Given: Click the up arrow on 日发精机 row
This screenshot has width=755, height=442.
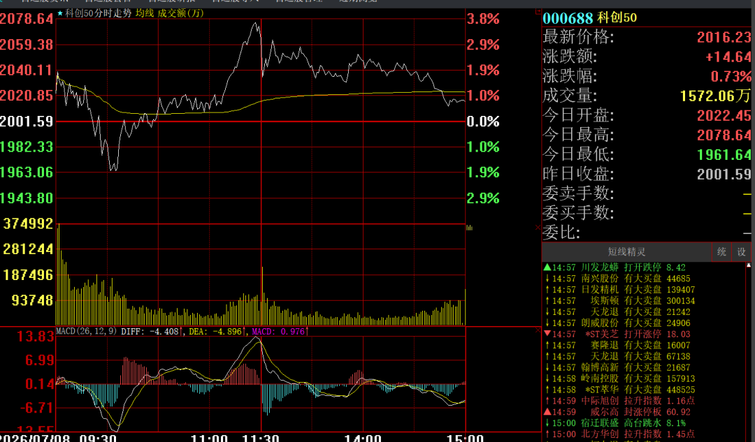Looking at the screenshot, I should tap(547, 290).
